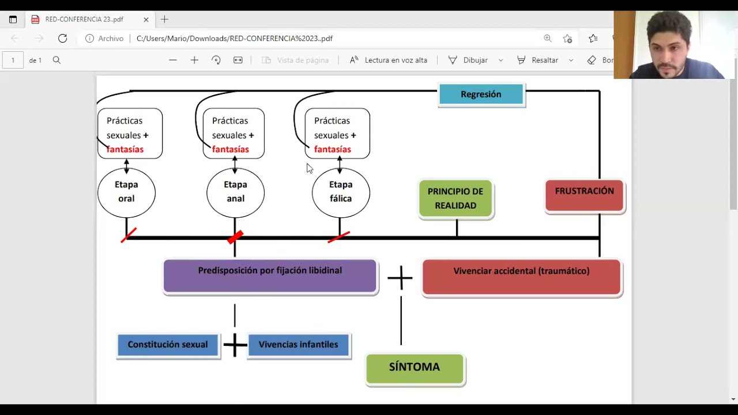Click the Vivencias infantiles box
This screenshot has height=415, width=738.
(x=299, y=345)
